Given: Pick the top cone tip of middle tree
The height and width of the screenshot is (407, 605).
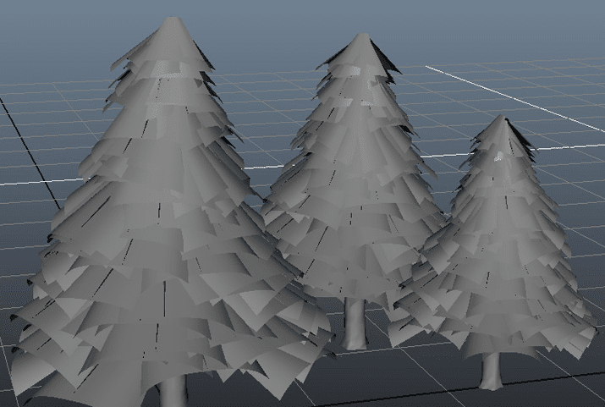Looking at the screenshot, I should pos(361,48).
